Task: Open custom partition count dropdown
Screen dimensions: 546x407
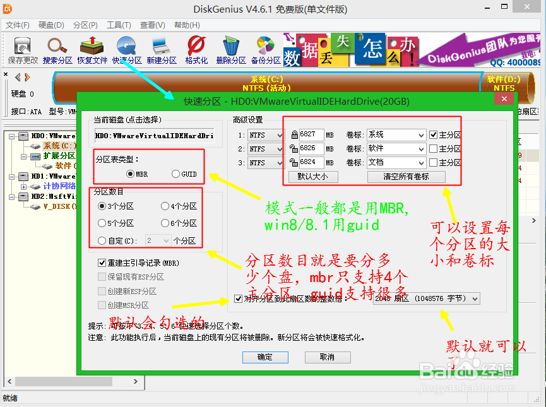Action: 158,240
